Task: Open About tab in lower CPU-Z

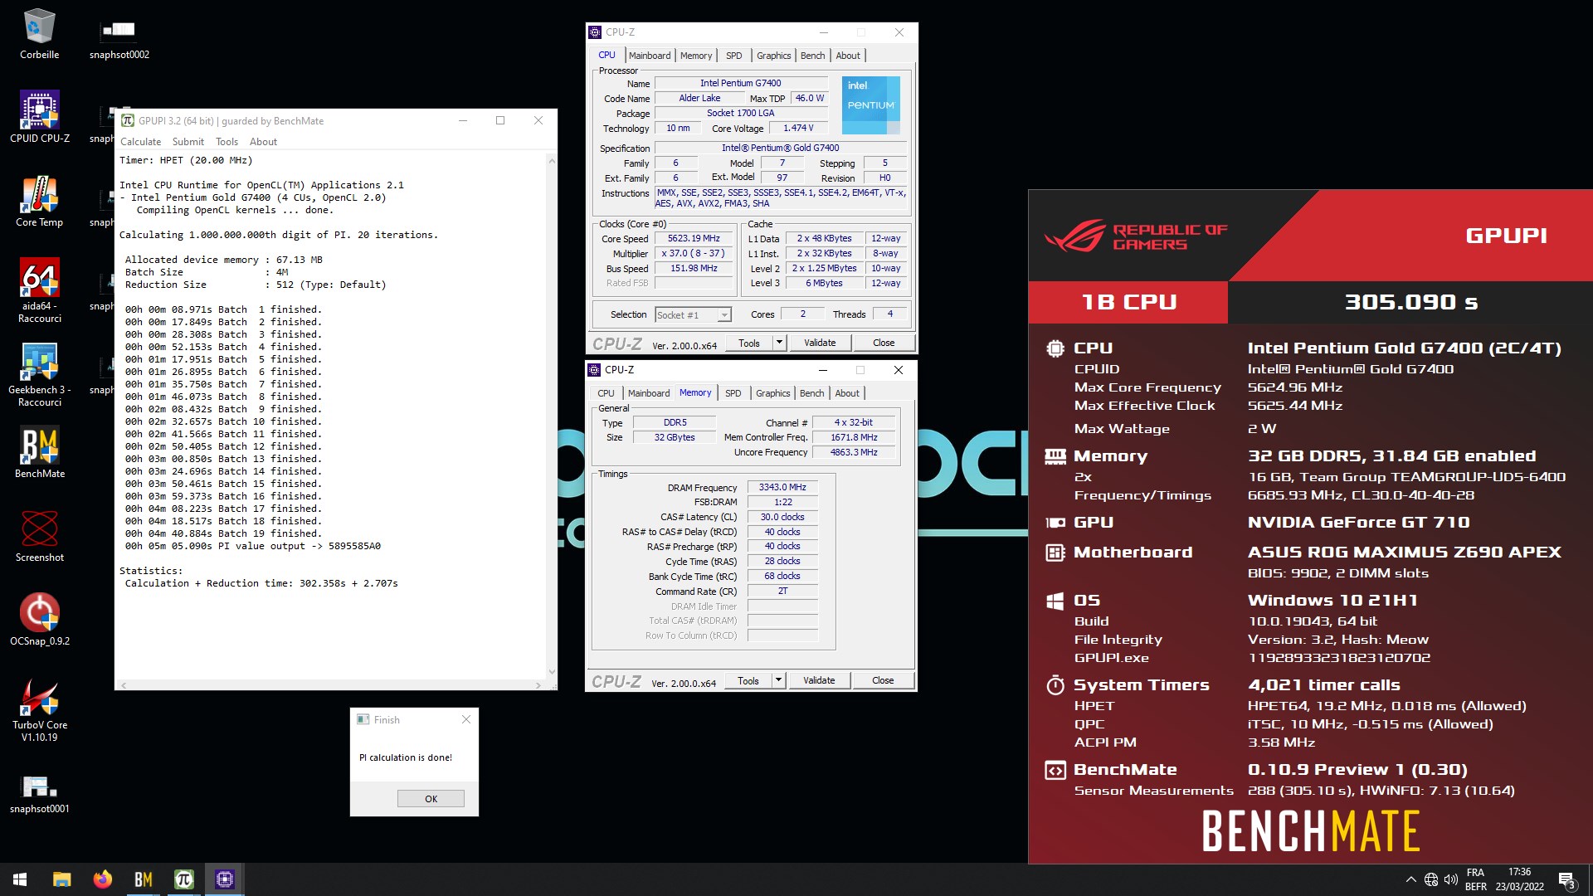Action: [847, 393]
